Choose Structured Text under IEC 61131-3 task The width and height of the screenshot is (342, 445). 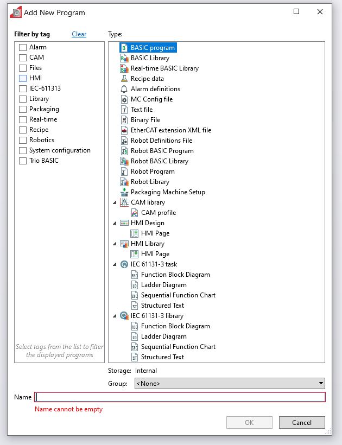click(162, 306)
